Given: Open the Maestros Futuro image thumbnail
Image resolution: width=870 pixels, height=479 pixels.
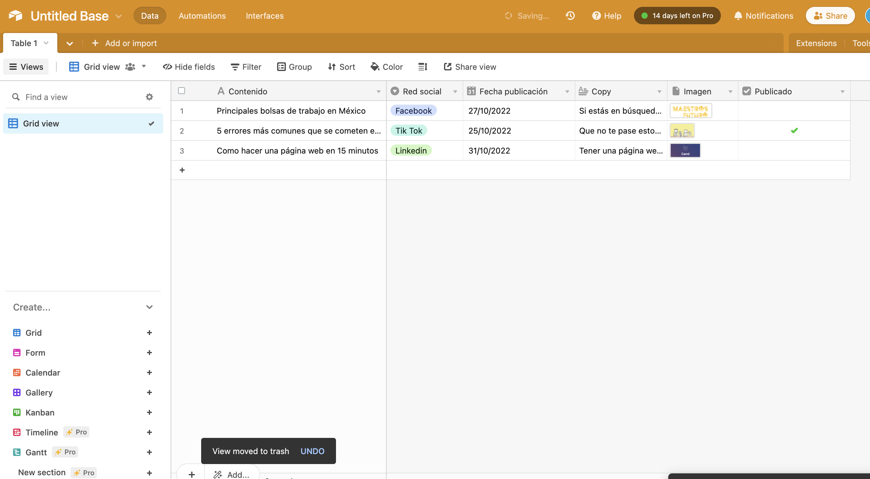Looking at the screenshot, I should click(690, 111).
